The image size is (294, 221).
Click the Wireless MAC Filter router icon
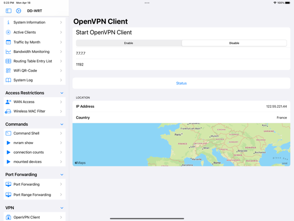pos(8,112)
